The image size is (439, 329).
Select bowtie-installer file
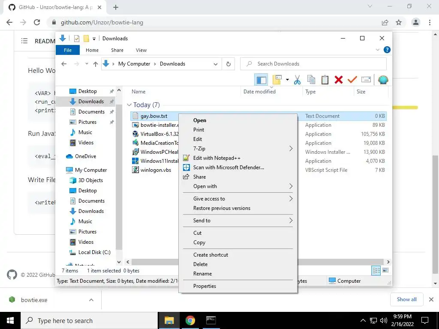point(159,125)
